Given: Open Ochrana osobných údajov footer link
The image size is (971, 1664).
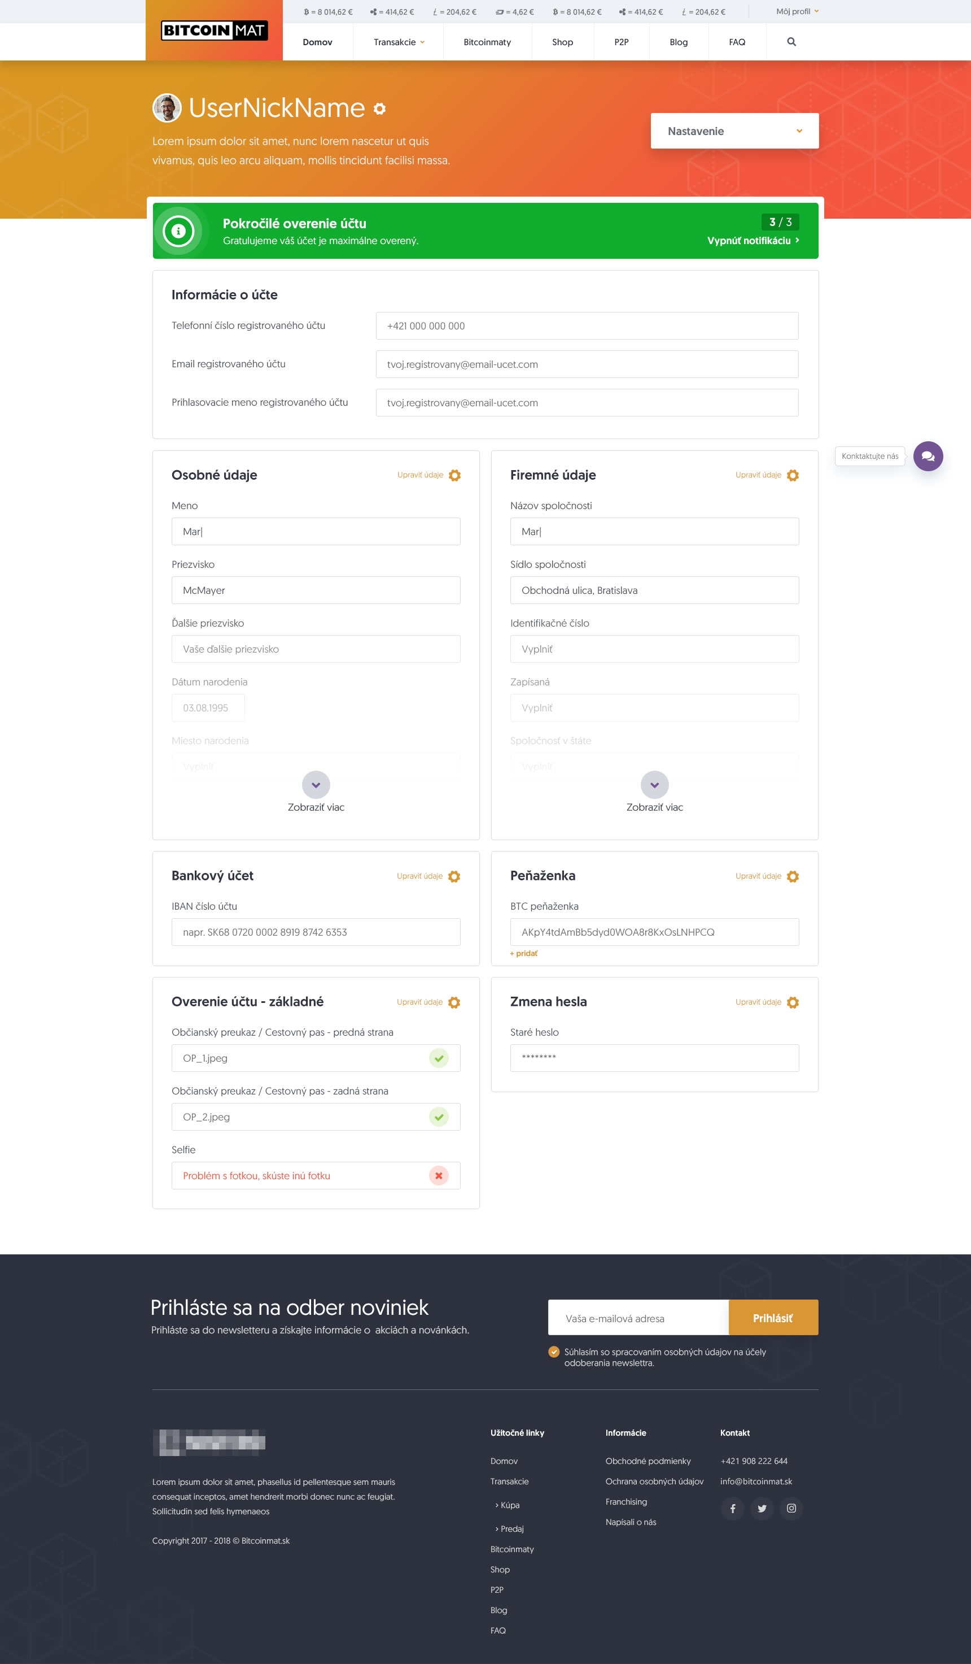Looking at the screenshot, I should coord(654,1481).
